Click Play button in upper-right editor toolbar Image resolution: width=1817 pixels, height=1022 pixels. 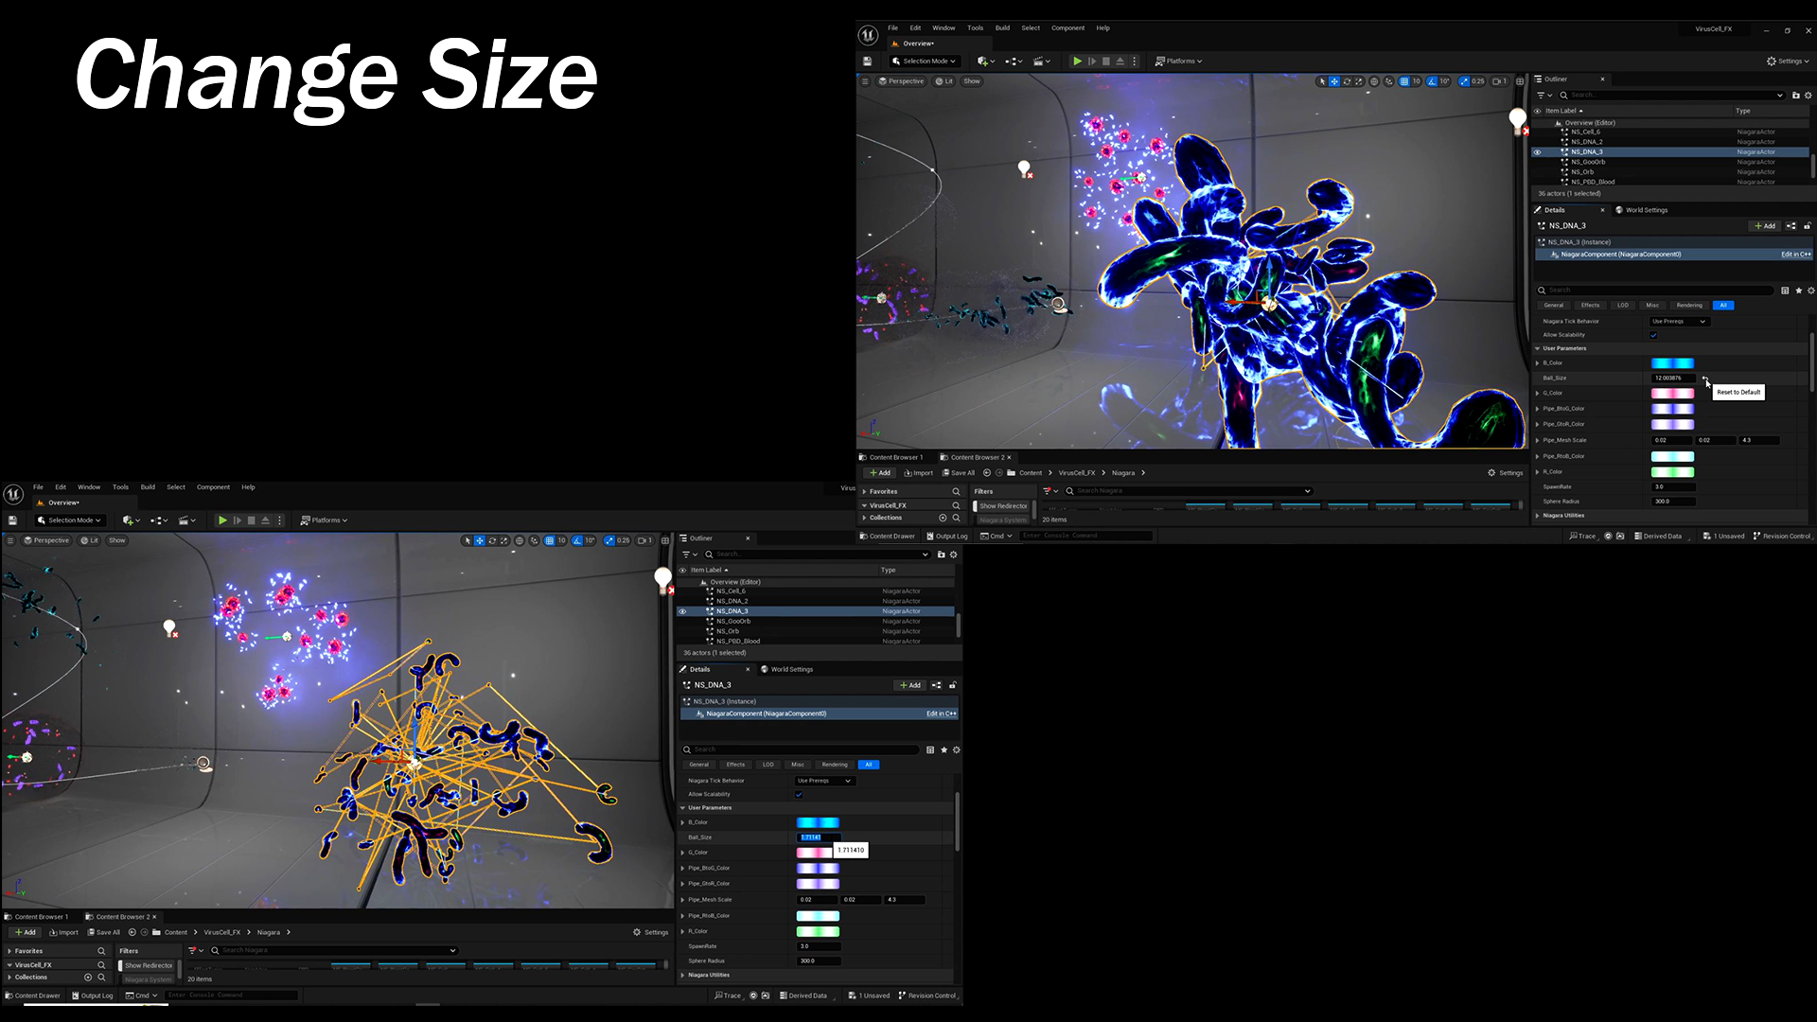[1077, 62]
